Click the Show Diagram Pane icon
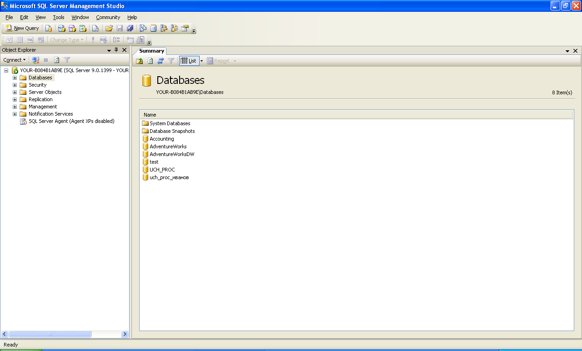 point(10,40)
